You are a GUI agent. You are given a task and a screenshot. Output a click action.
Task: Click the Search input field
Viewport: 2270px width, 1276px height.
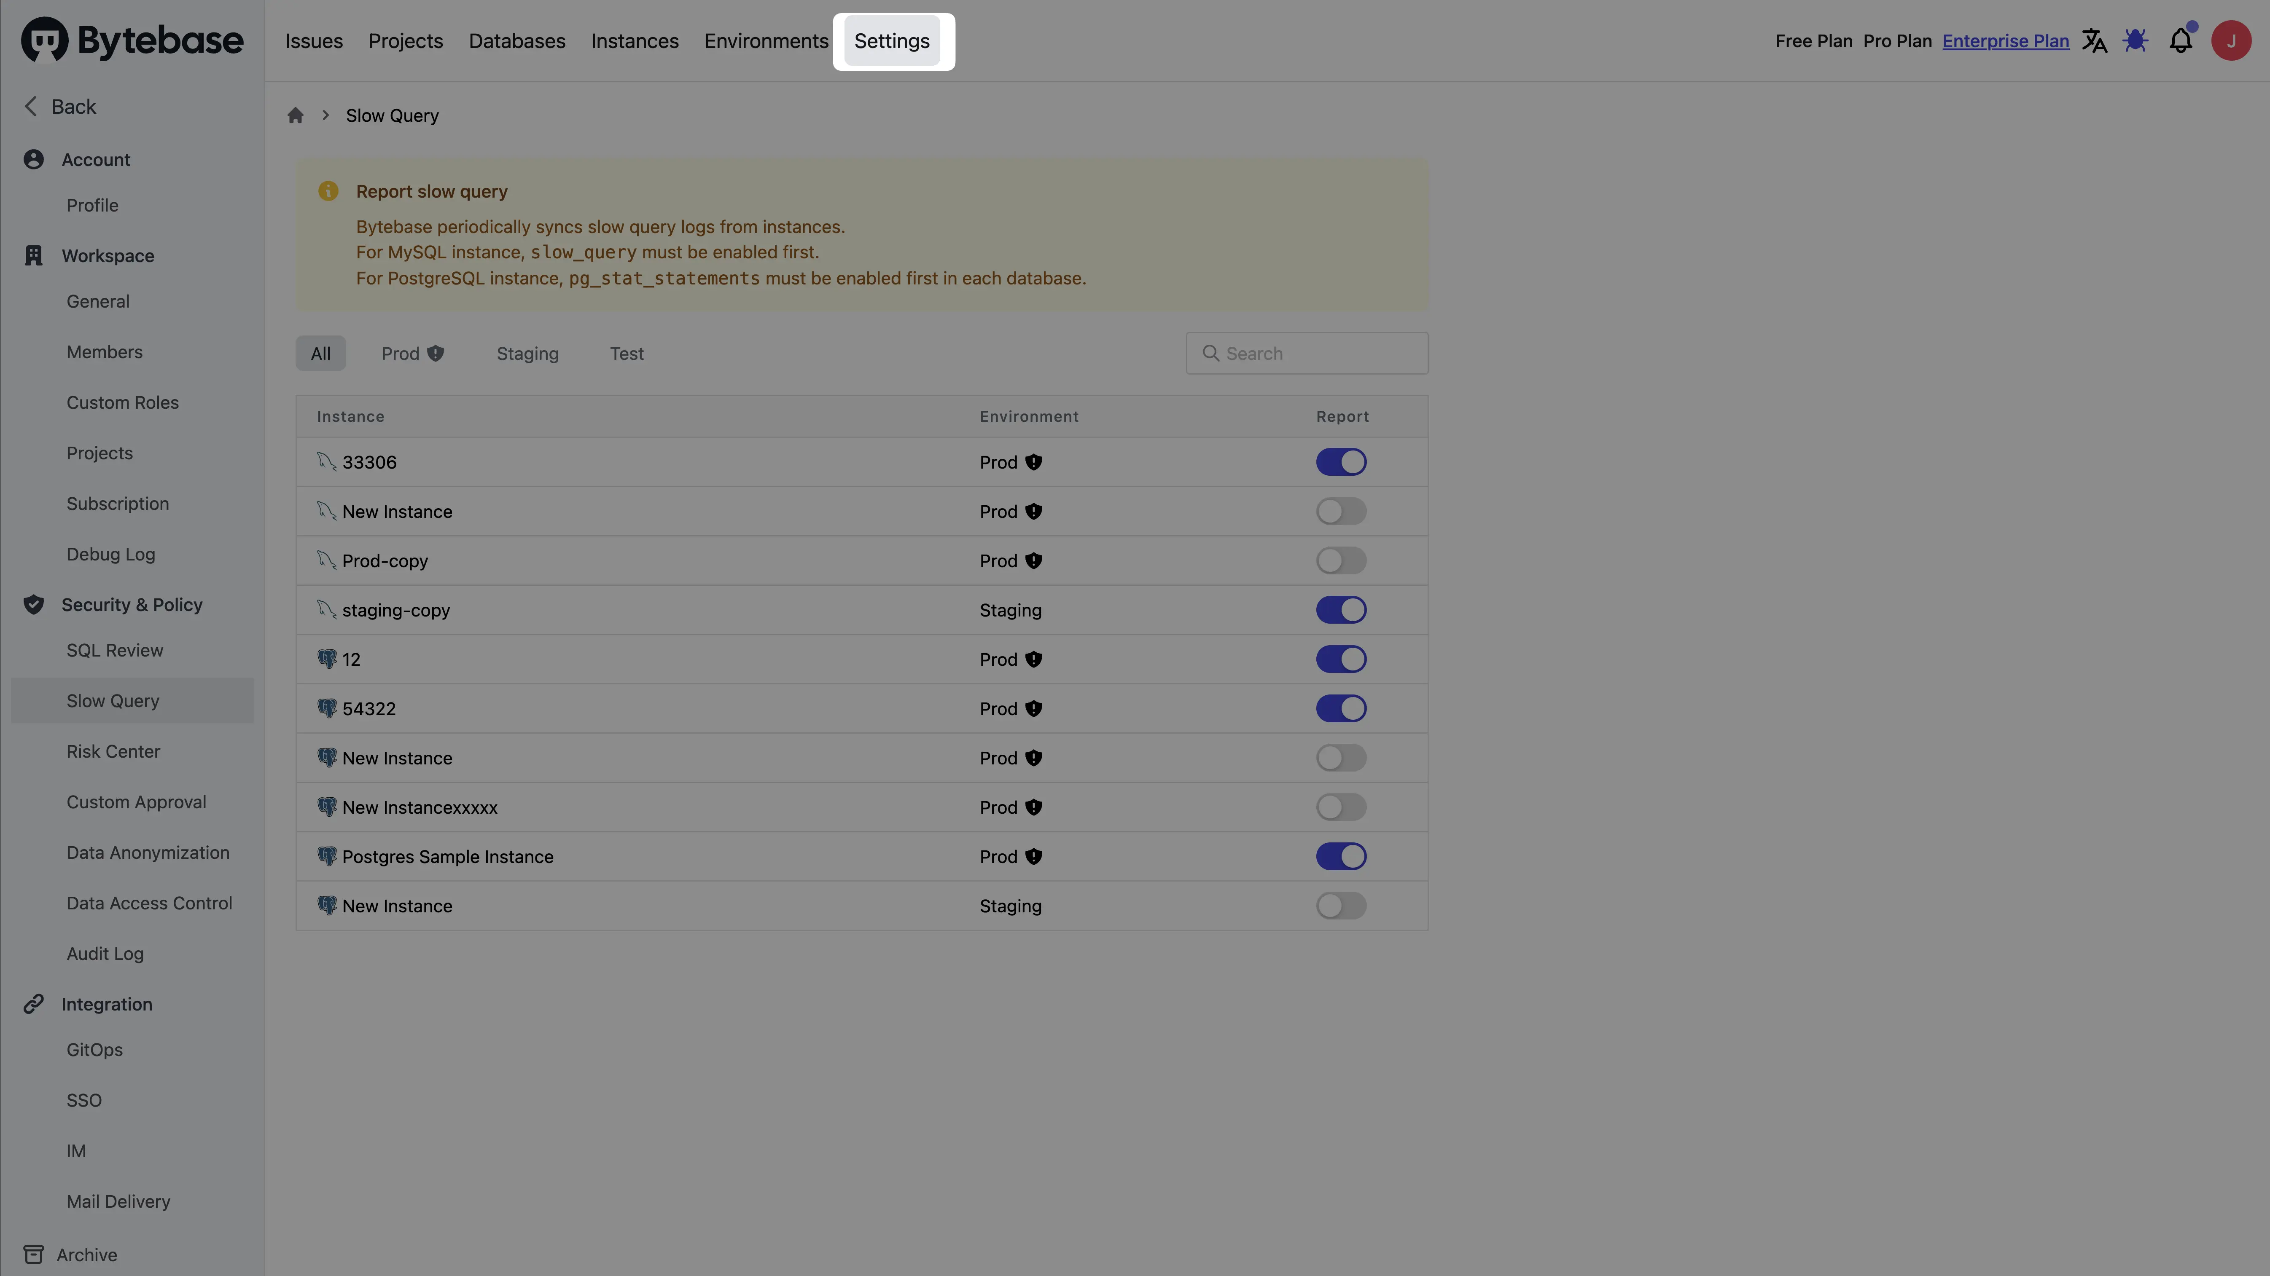(x=1307, y=353)
